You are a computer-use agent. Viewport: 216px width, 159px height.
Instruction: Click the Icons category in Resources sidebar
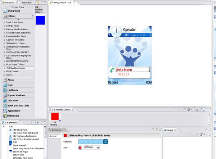tap(5, 85)
